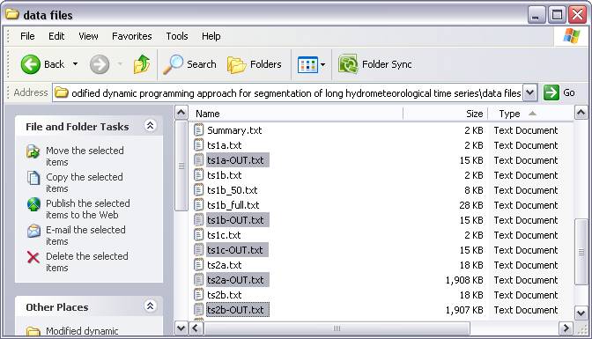Select the file Summary.txt
Viewport: 592px width, 339px height.
click(234, 130)
